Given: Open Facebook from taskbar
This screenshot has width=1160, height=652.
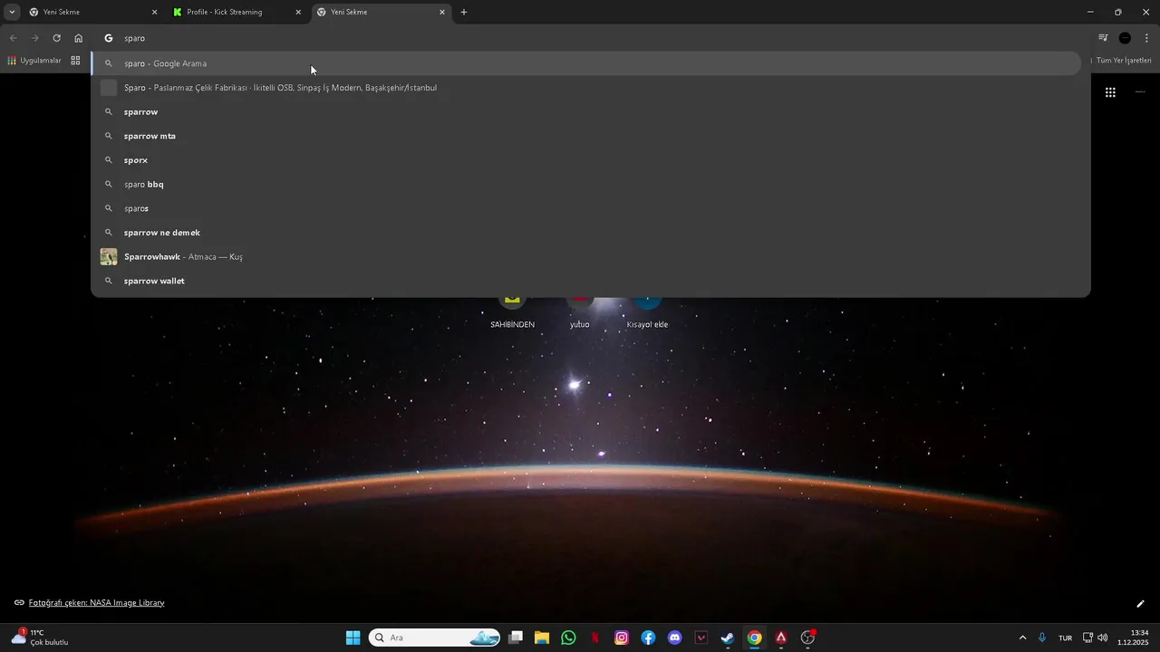Looking at the screenshot, I should point(648,638).
